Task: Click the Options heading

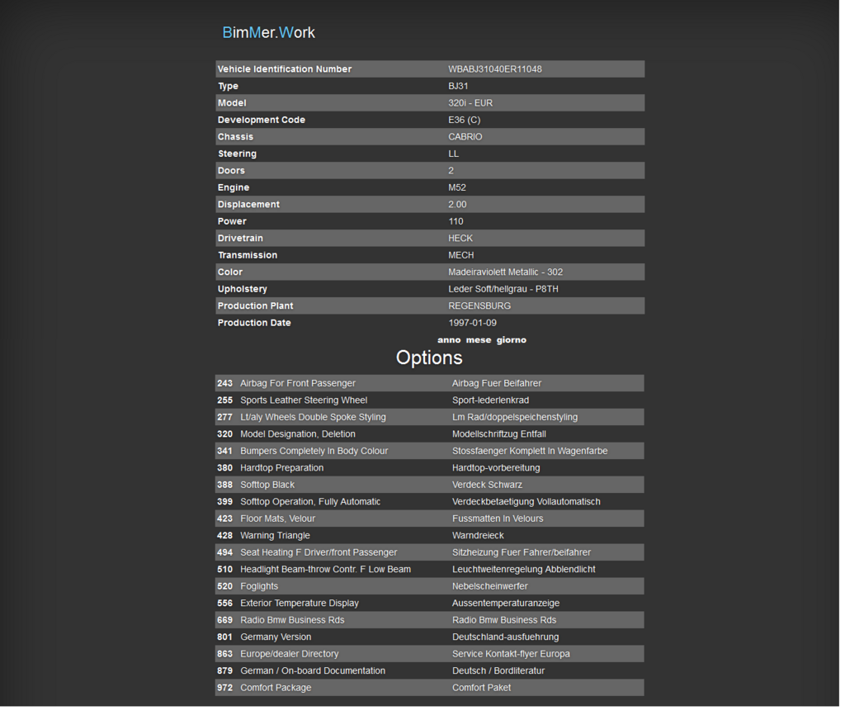Action: tap(429, 358)
